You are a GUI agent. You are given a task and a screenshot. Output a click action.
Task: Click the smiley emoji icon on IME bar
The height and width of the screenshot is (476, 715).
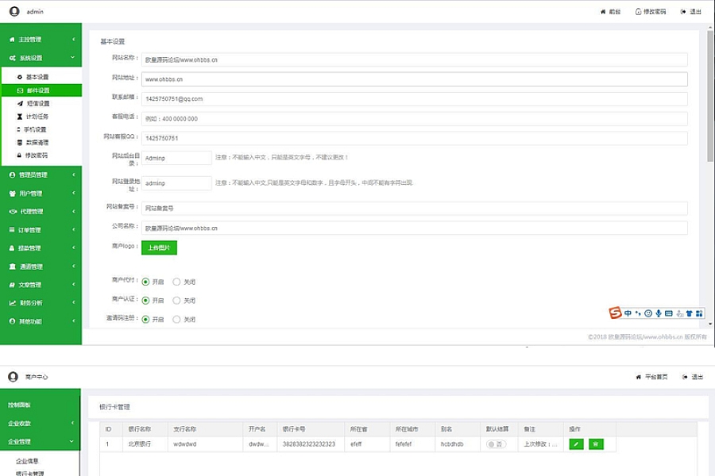coord(648,313)
